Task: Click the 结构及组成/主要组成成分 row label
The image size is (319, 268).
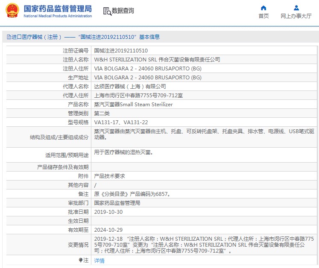Action: pyautogui.click(x=59, y=137)
